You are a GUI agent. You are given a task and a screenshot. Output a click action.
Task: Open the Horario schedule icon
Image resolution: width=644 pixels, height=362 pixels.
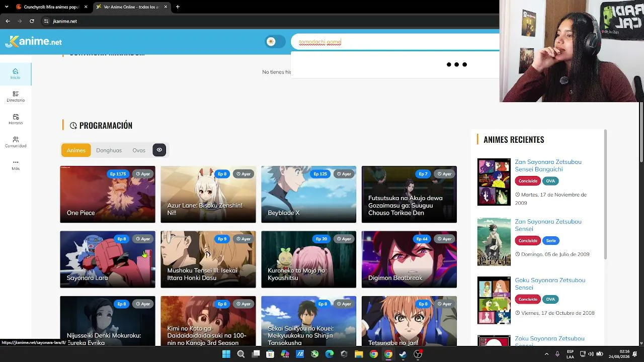click(16, 119)
